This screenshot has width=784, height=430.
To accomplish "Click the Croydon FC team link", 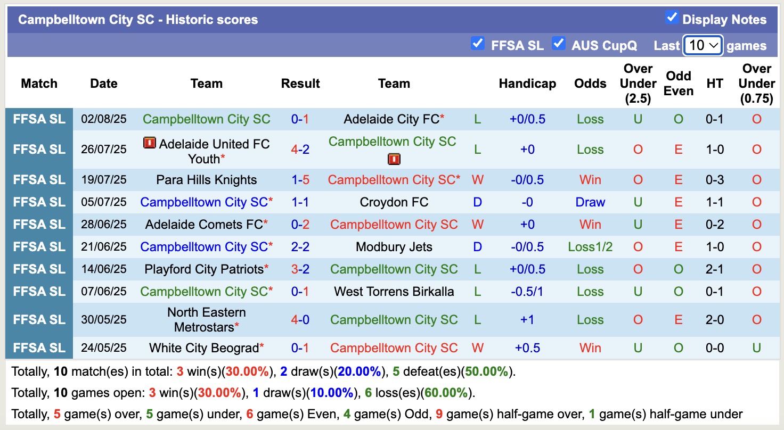I will [x=394, y=202].
